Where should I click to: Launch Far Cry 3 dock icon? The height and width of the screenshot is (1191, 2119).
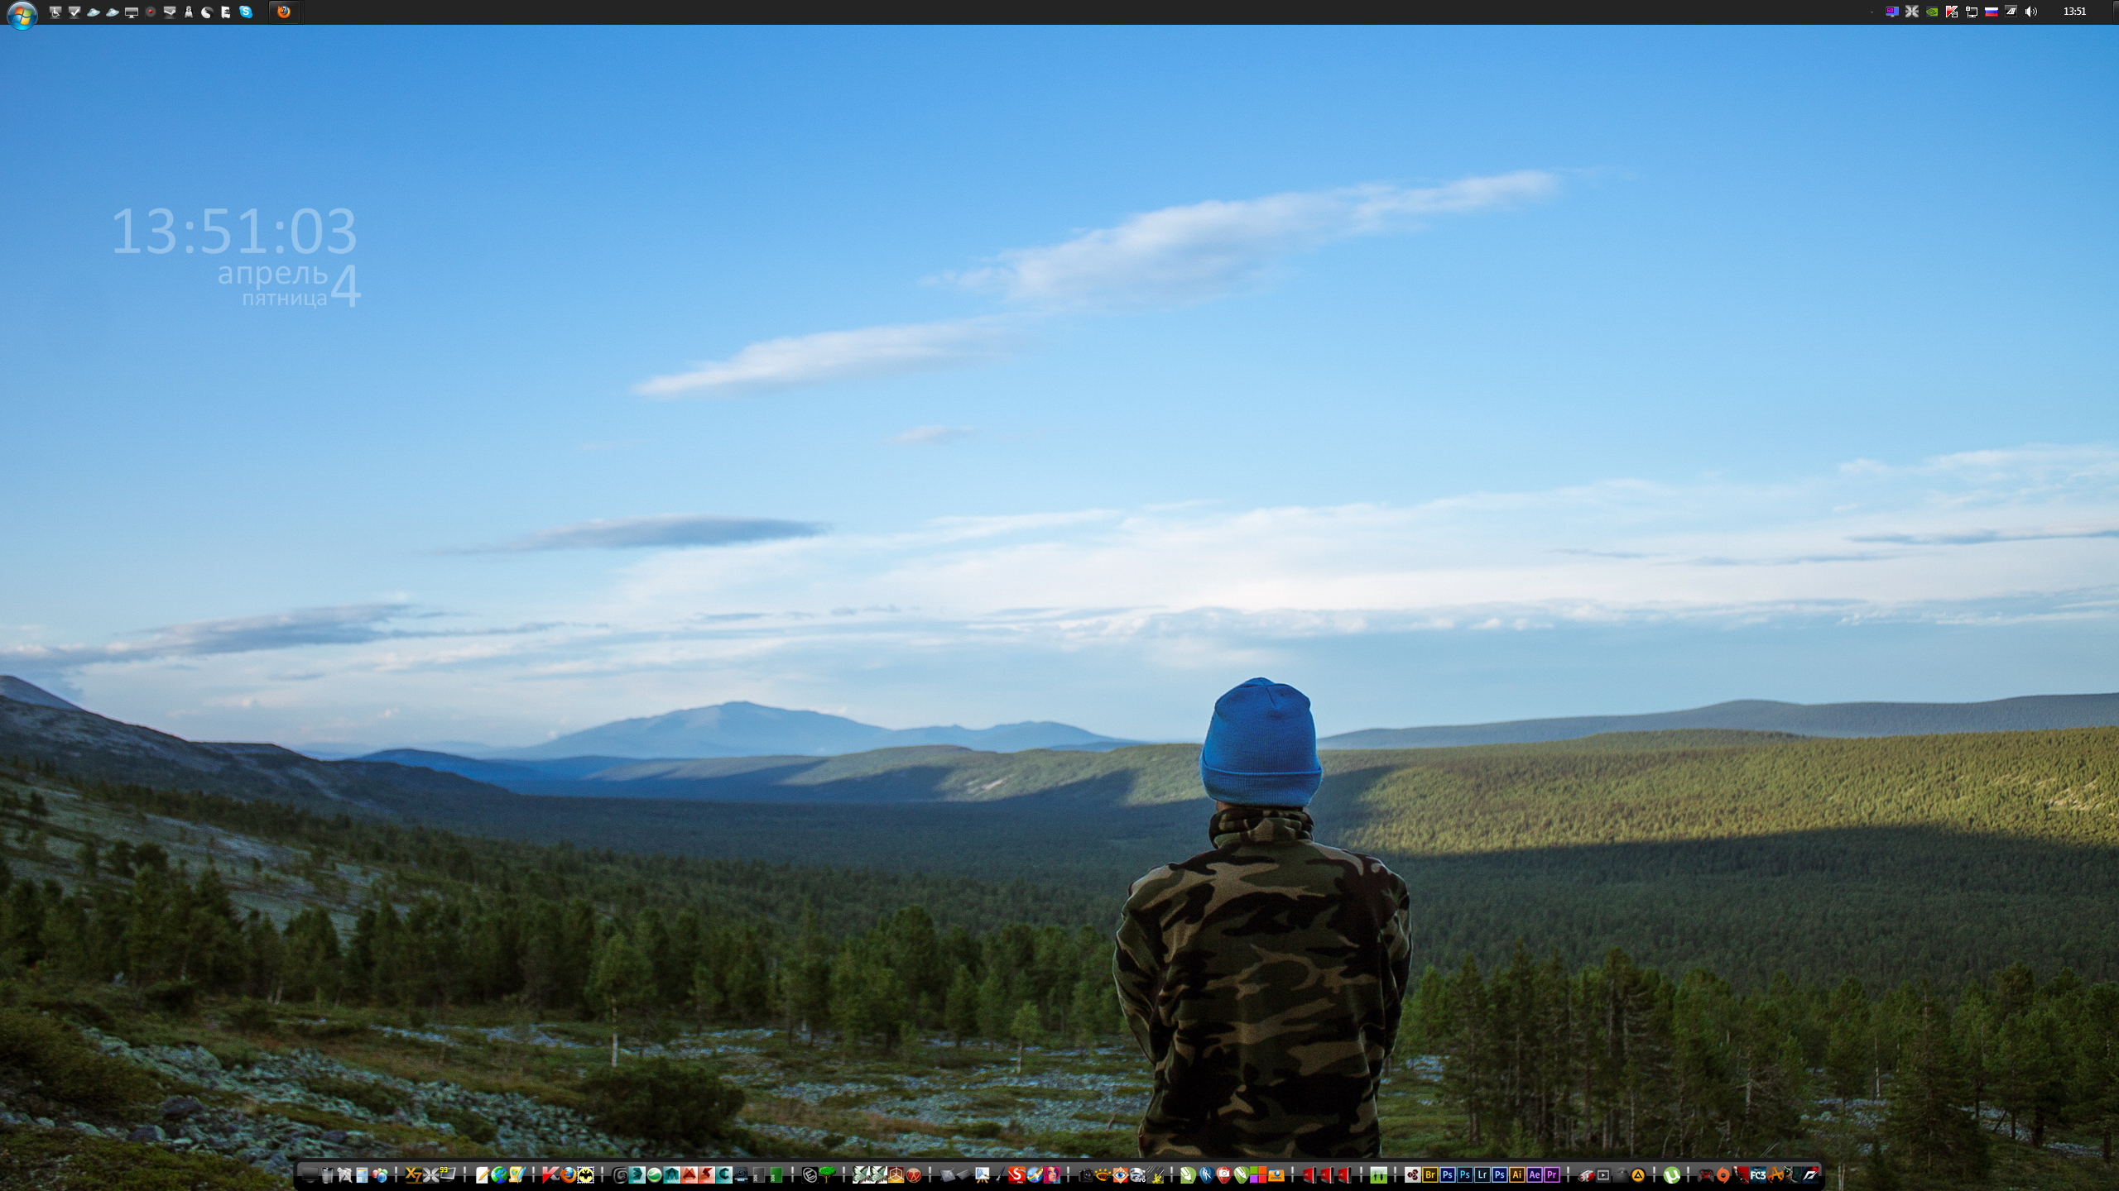click(1758, 1174)
